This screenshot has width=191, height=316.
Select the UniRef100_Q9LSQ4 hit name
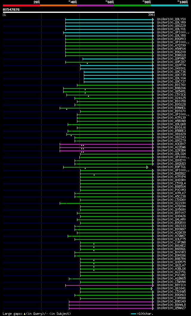172,154
